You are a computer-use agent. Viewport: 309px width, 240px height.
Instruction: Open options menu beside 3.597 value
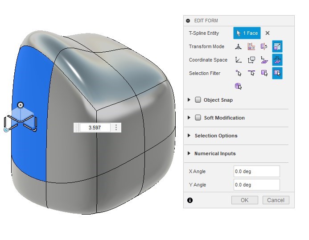(x=116, y=128)
